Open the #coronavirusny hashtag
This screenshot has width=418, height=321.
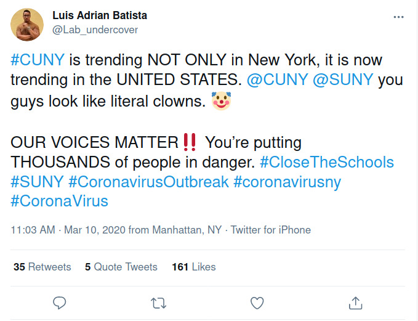(287, 182)
